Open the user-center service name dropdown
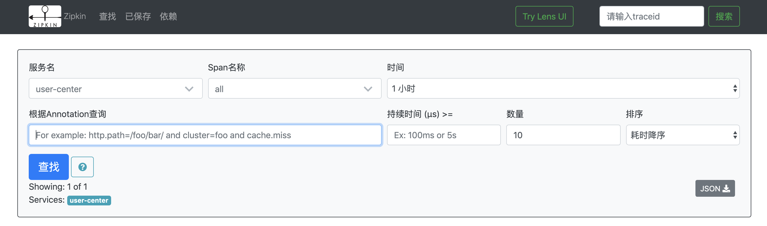 pyautogui.click(x=115, y=88)
